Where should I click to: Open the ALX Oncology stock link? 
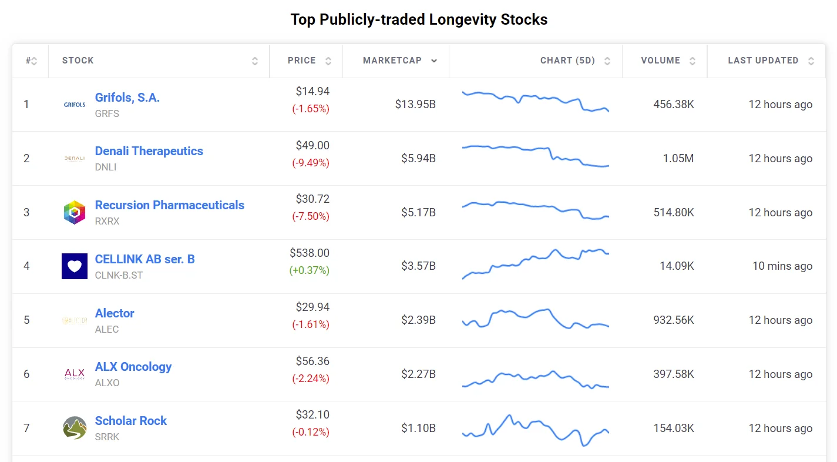(133, 367)
